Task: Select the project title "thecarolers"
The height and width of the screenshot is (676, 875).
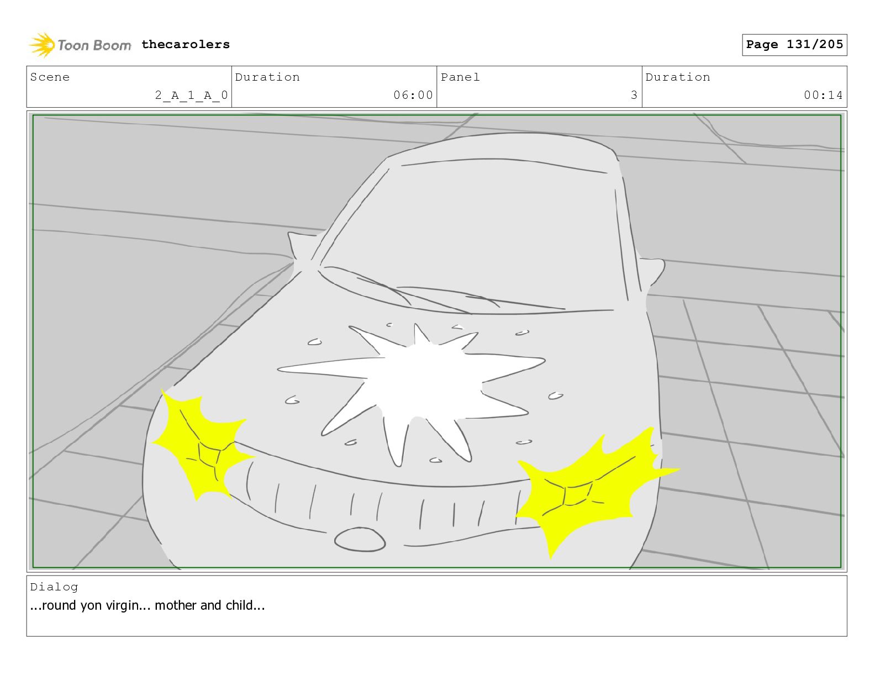Action: click(186, 44)
